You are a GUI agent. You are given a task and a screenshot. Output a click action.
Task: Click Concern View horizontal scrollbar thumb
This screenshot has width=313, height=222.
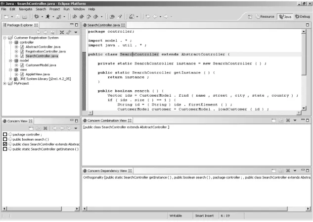point(34,209)
